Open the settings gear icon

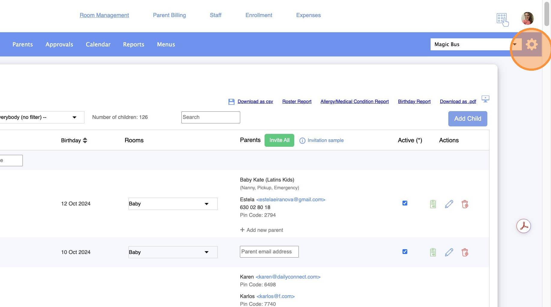[x=531, y=45]
